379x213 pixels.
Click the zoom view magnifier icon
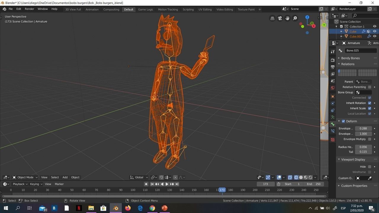coord(295,18)
